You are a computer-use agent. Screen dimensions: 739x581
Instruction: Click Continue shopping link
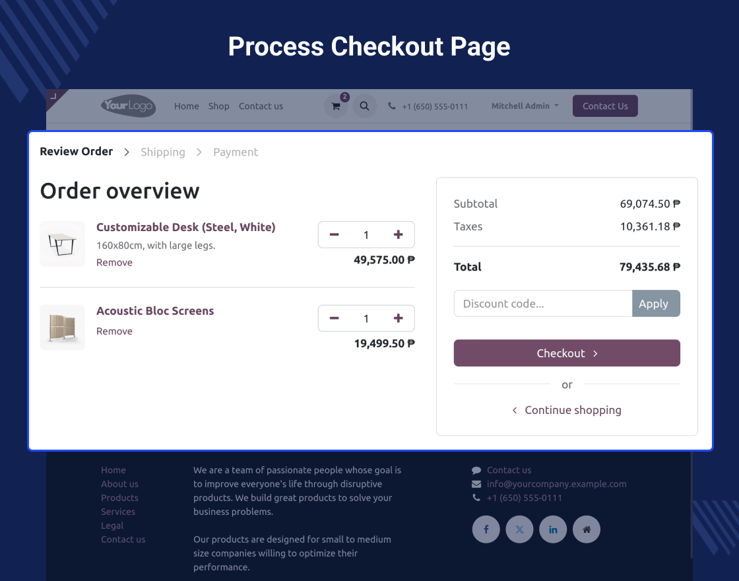click(x=567, y=410)
